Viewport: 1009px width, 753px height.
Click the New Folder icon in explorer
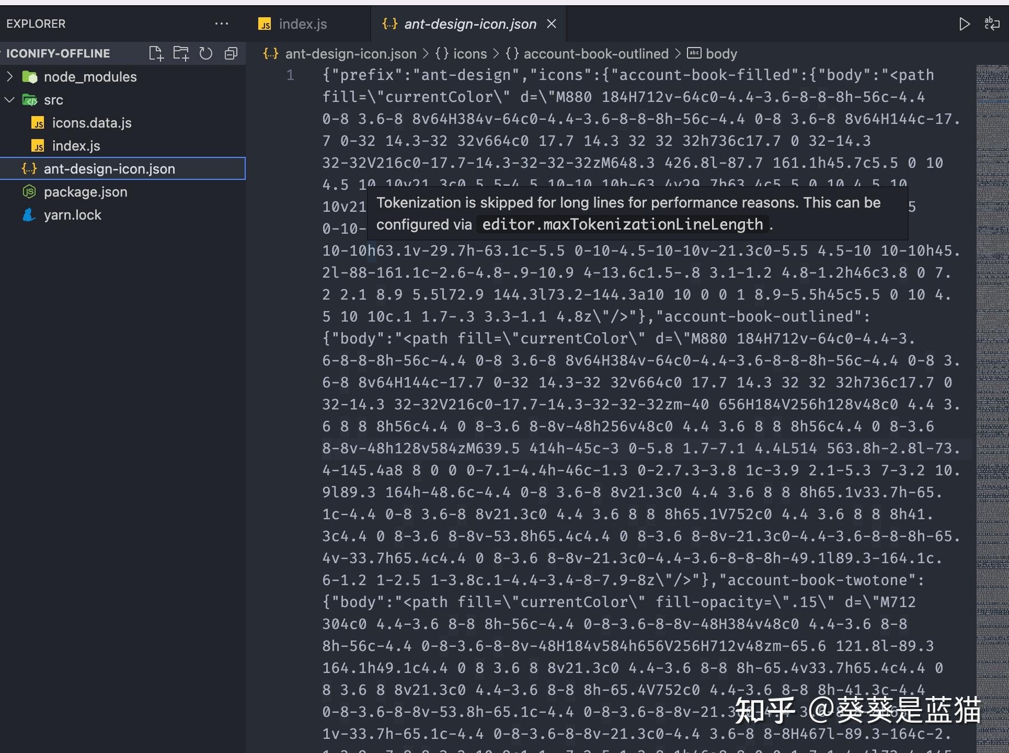(x=181, y=53)
